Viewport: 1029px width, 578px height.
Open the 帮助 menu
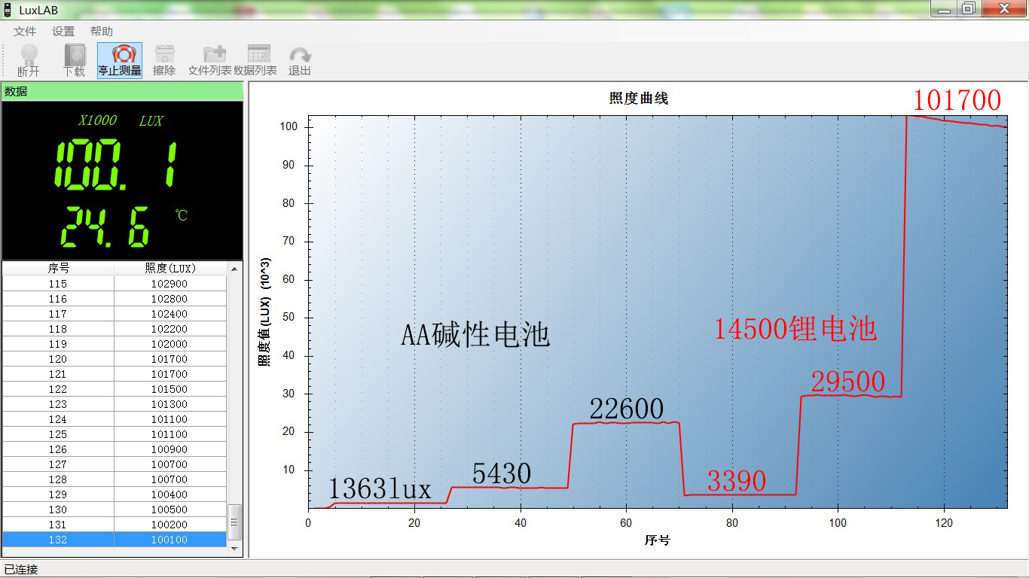click(x=102, y=32)
